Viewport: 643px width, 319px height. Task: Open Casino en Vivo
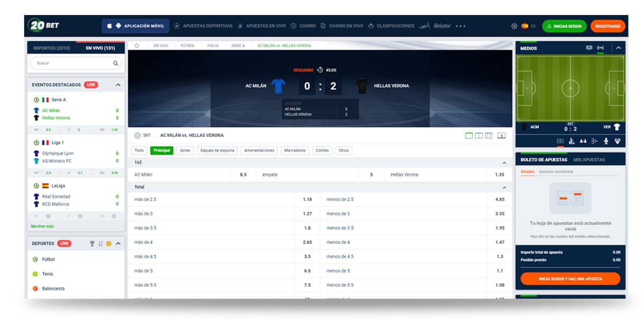(x=342, y=26)
